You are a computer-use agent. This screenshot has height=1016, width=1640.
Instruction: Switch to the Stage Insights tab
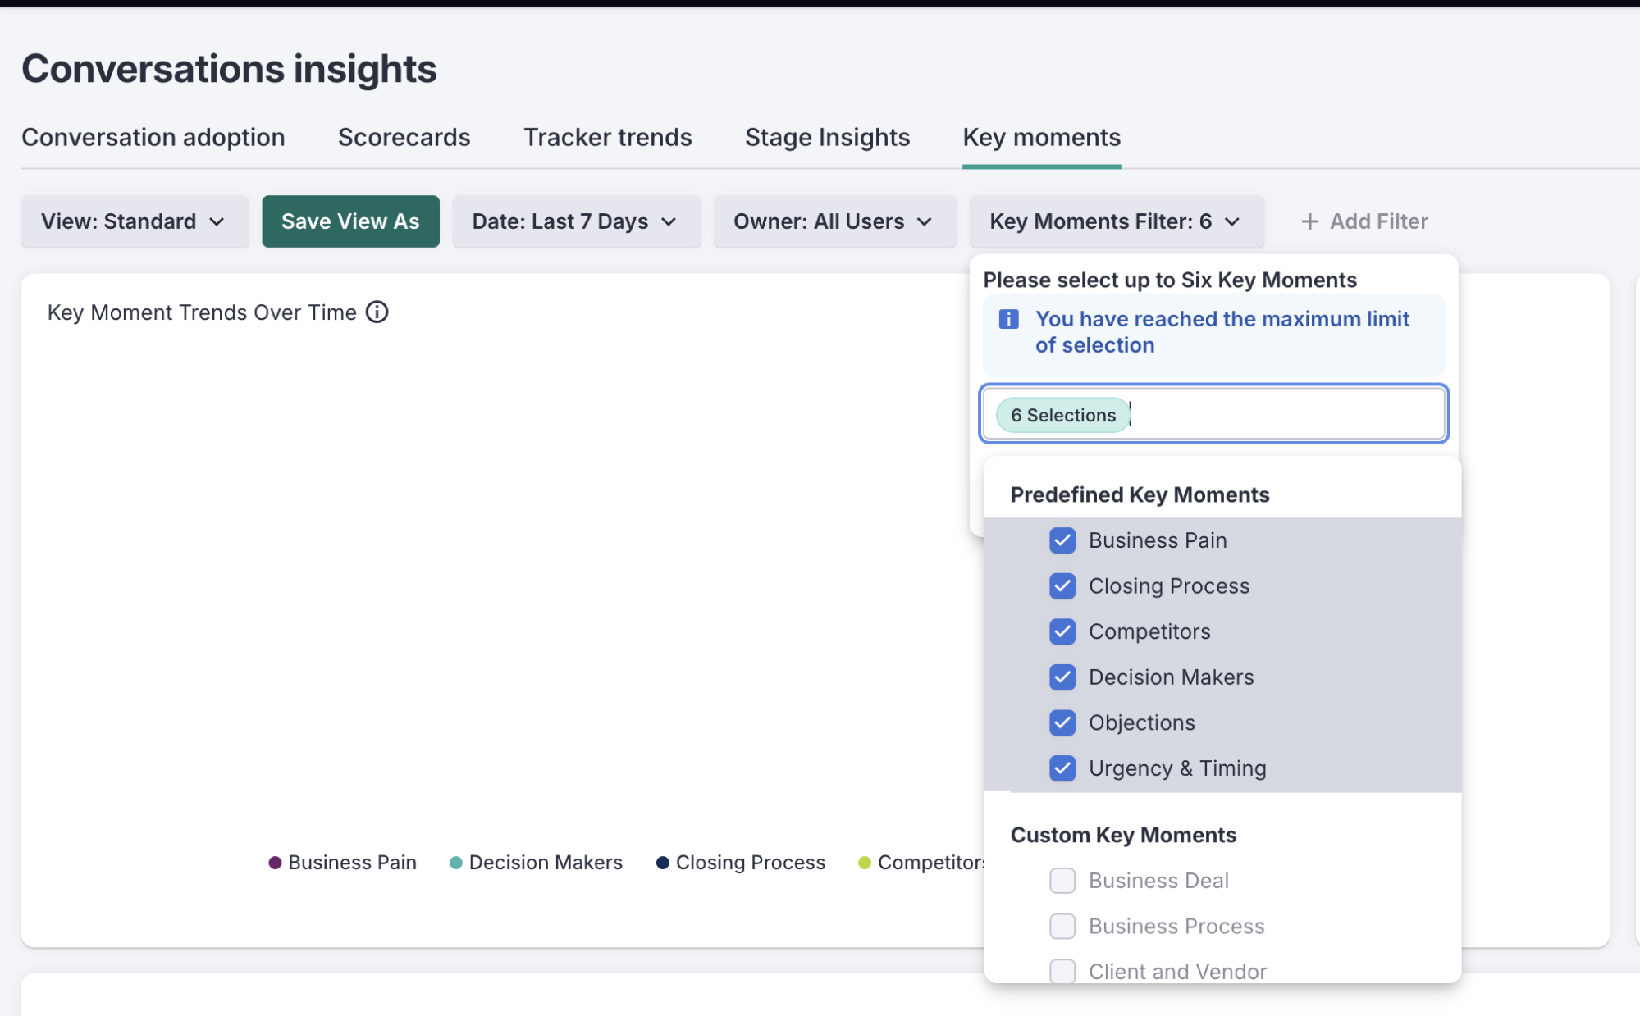click(x=827, y=137)
